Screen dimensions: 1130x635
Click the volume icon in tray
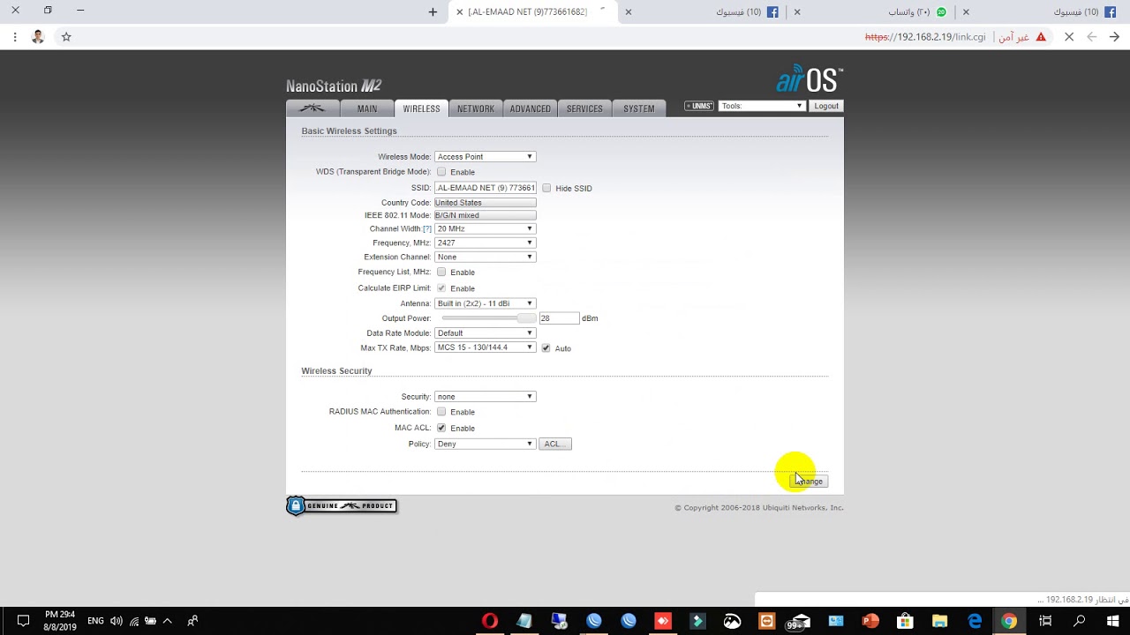(117, 621)
